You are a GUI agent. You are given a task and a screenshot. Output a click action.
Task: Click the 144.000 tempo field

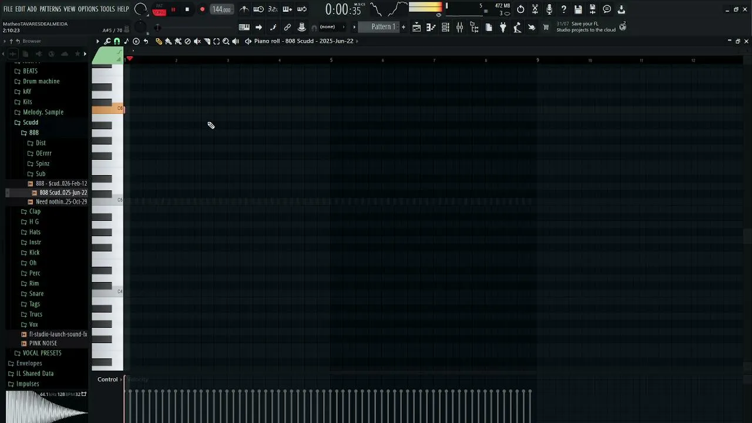click(x=221, y=9)
